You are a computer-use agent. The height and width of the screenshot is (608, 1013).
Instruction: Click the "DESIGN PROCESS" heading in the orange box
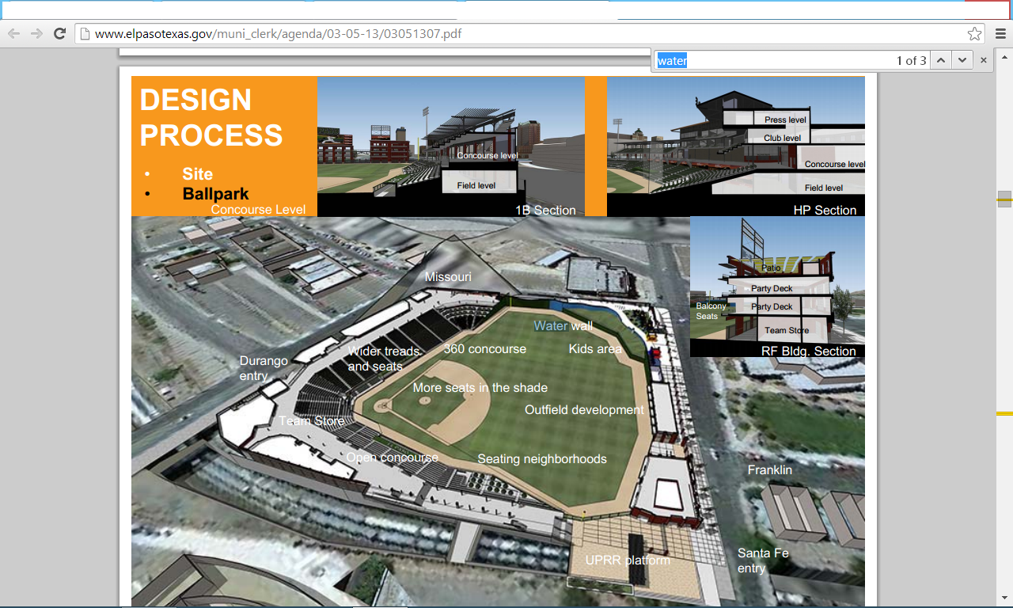coord(211,117)
